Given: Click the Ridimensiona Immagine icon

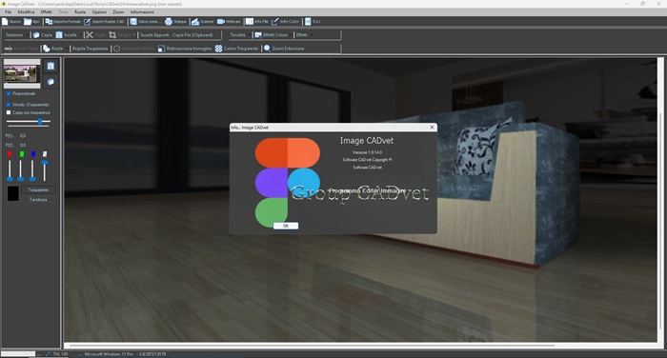Looking at the screenshot, I should pos(161,49).
